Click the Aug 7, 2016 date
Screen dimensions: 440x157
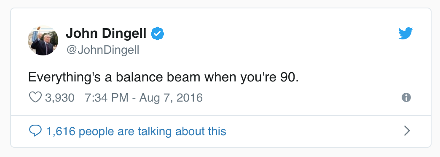(x=171, y=98)
